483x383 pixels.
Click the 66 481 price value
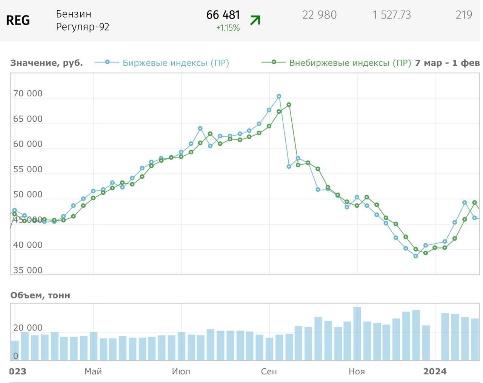(223, 15)
